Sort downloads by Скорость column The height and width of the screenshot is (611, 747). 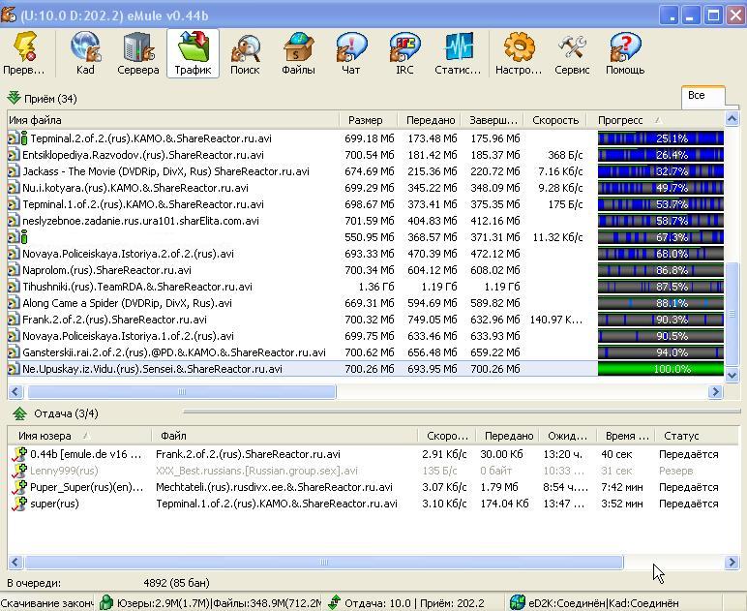pyautogui.click(x=555, y=120)
